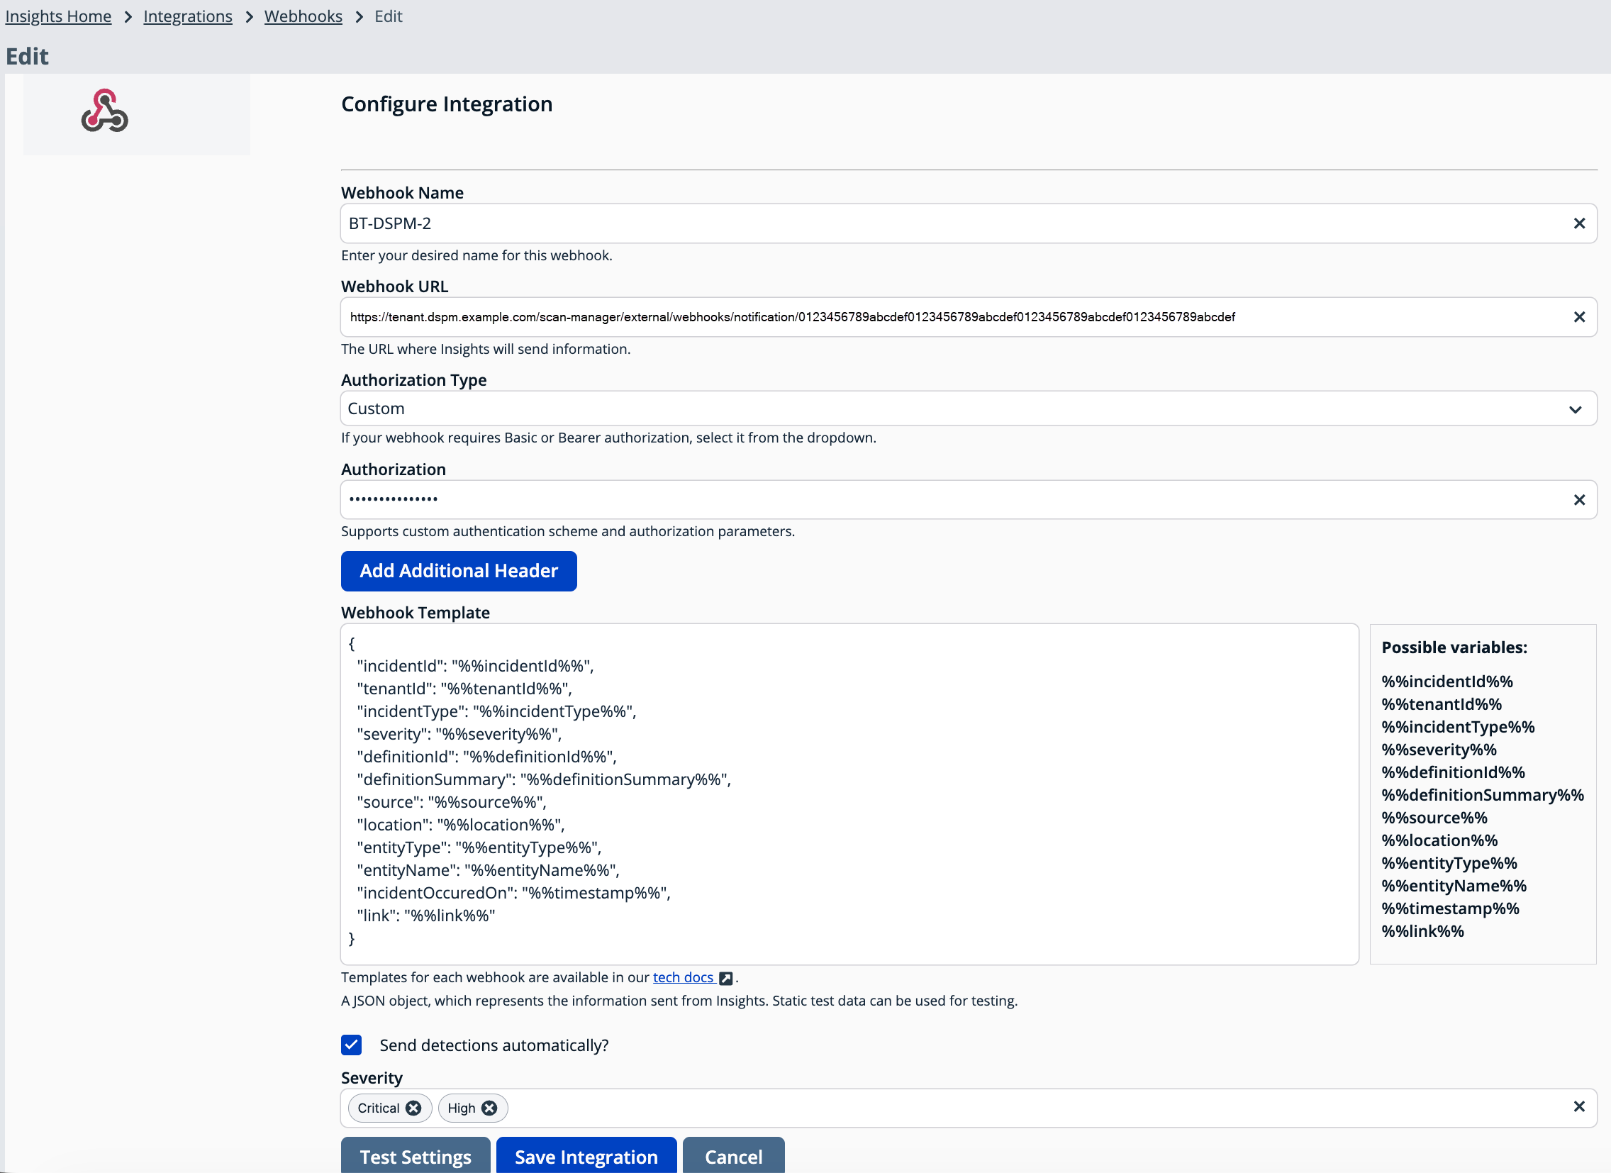
Task: Navigate to Integrations breadcrumb
Action: coord(187,16)
